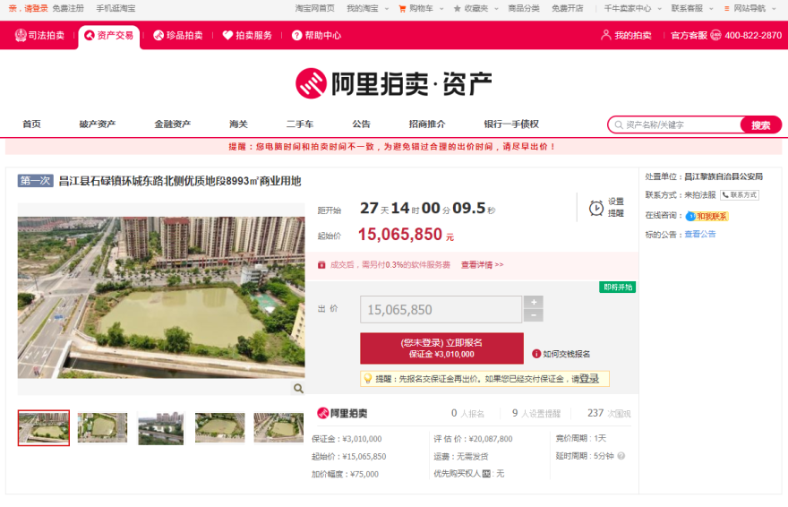The height and width of the screenshot is (507, 788).
Task: Increase the bid with the plus button
Action: 533,302
